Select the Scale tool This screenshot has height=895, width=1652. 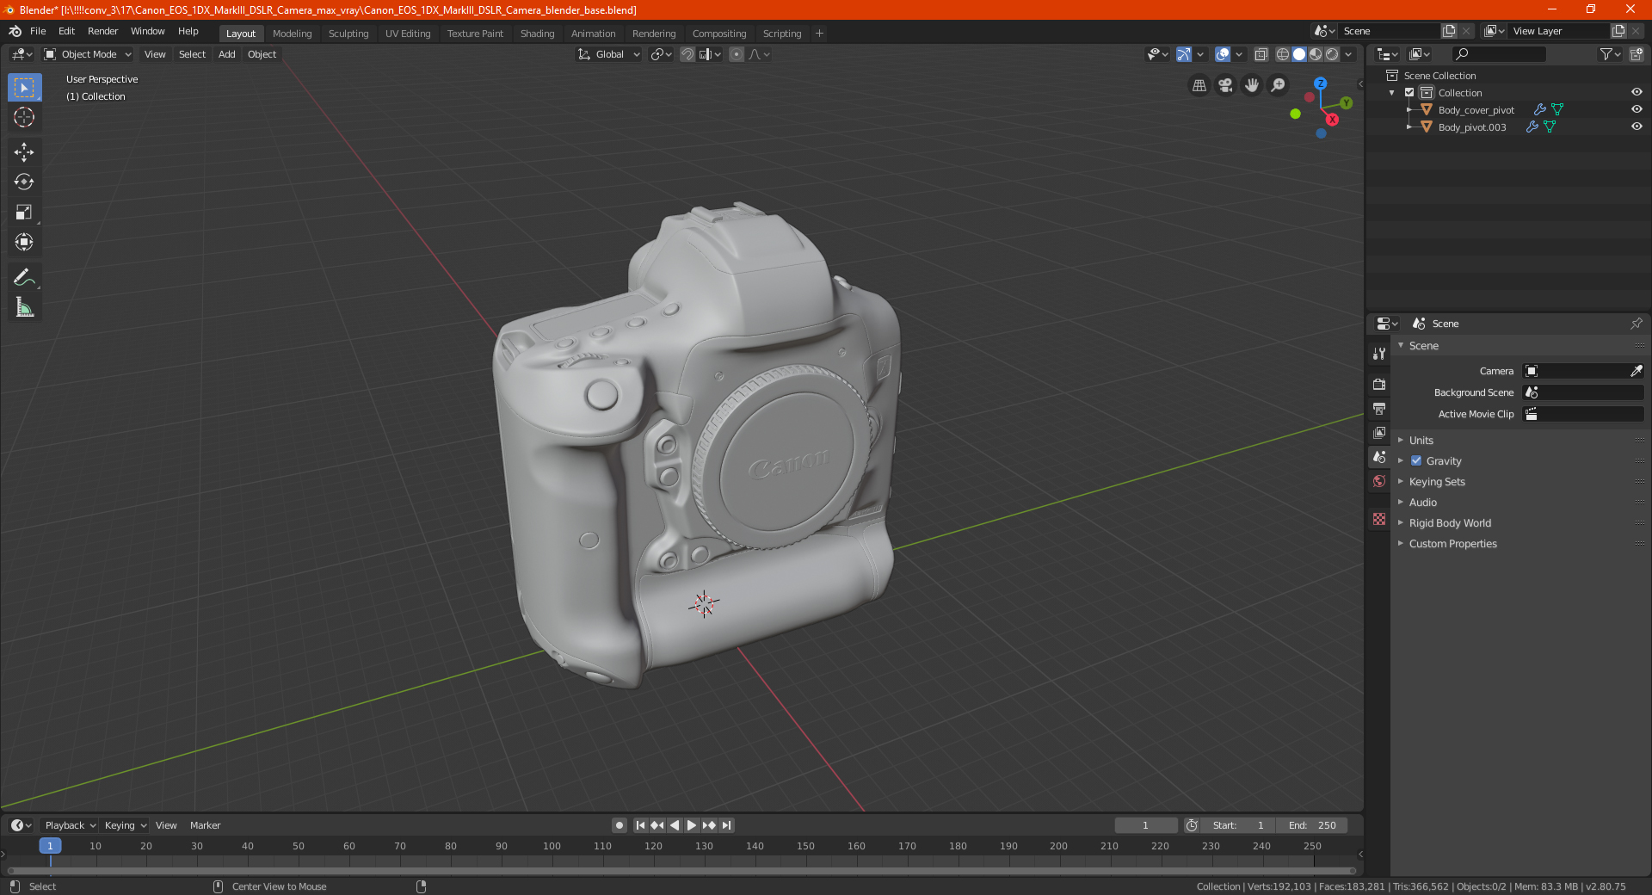[24, 213]
